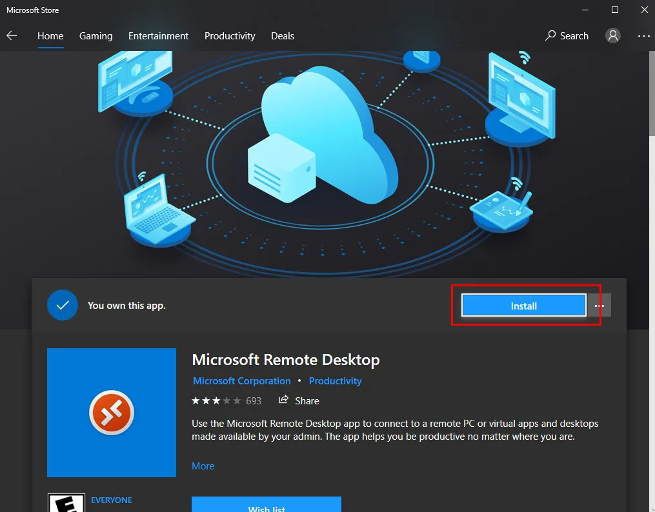
Task: Open the Entertainment tab
Action: pos(158,36)
